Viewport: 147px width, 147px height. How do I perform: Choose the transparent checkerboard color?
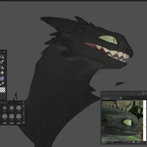pos(3,90)
